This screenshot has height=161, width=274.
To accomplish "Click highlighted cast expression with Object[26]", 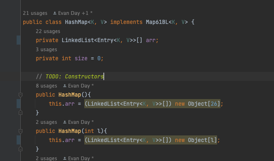I will 152,104.
